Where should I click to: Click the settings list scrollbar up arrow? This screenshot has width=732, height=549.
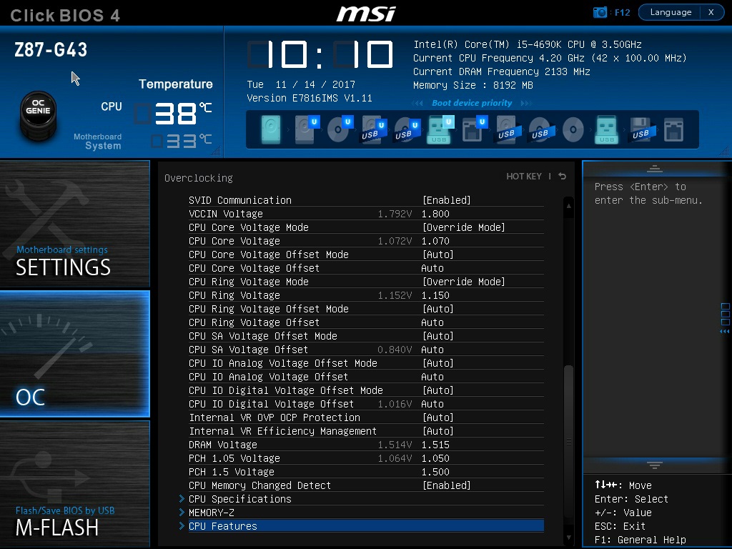point(568,205)
